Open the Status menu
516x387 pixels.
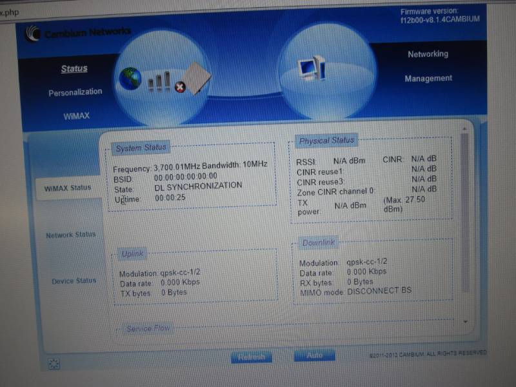pyautogui.click(x=74, y=69)
